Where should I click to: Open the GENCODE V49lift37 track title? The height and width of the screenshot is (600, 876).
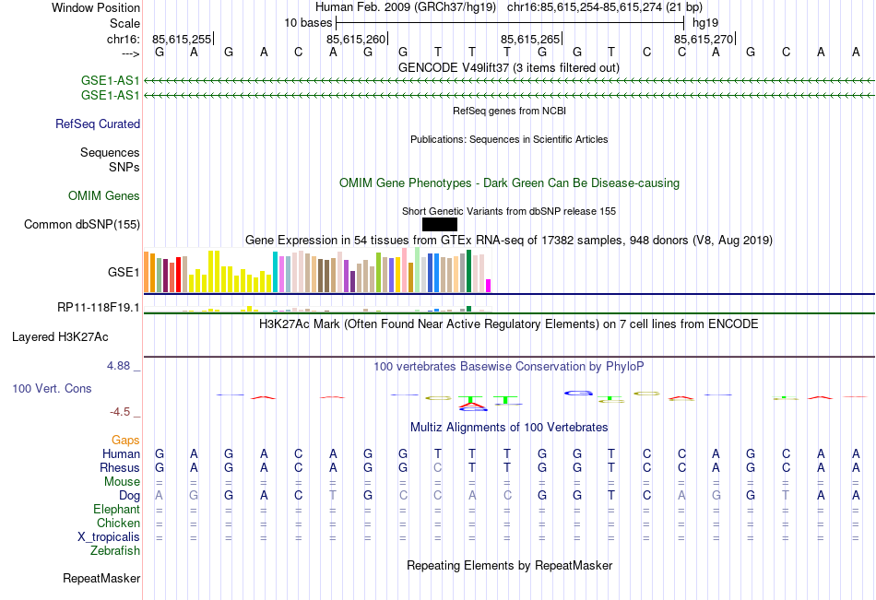pyautogui.click(x=509, y=67)
